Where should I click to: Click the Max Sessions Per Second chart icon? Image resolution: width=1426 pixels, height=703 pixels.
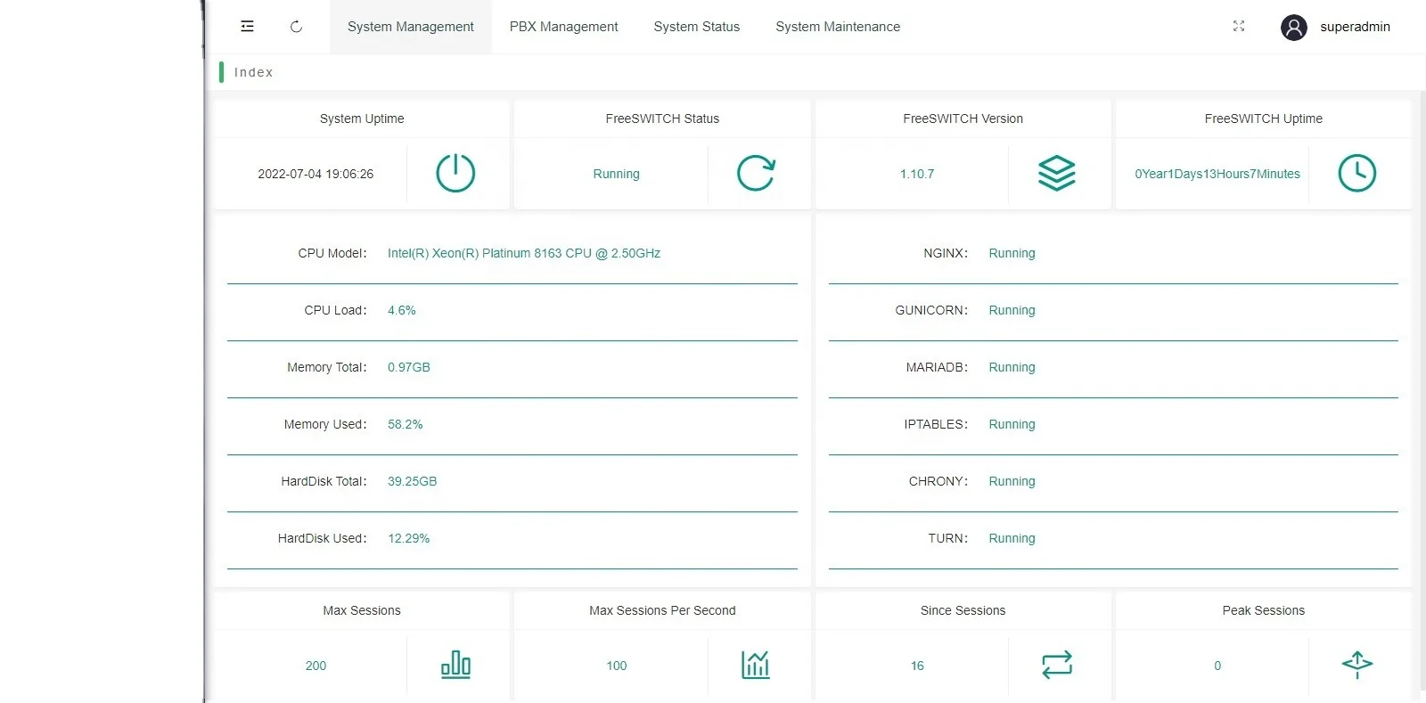point(756,665)
